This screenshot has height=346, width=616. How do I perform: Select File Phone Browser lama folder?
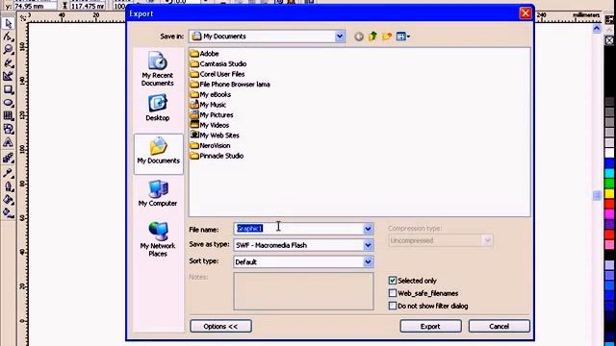click(x=230, y=85)
